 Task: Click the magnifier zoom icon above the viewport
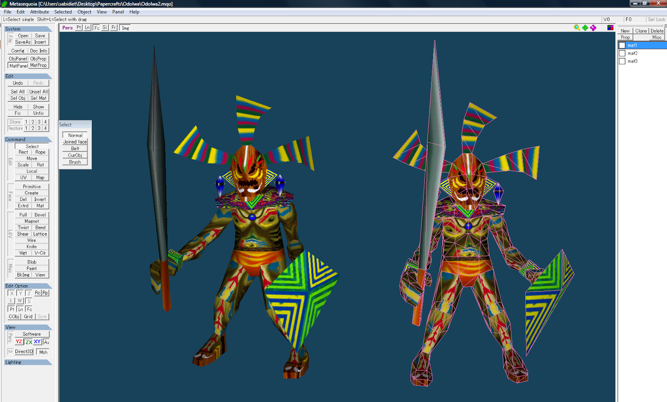(x=577, y=28)
